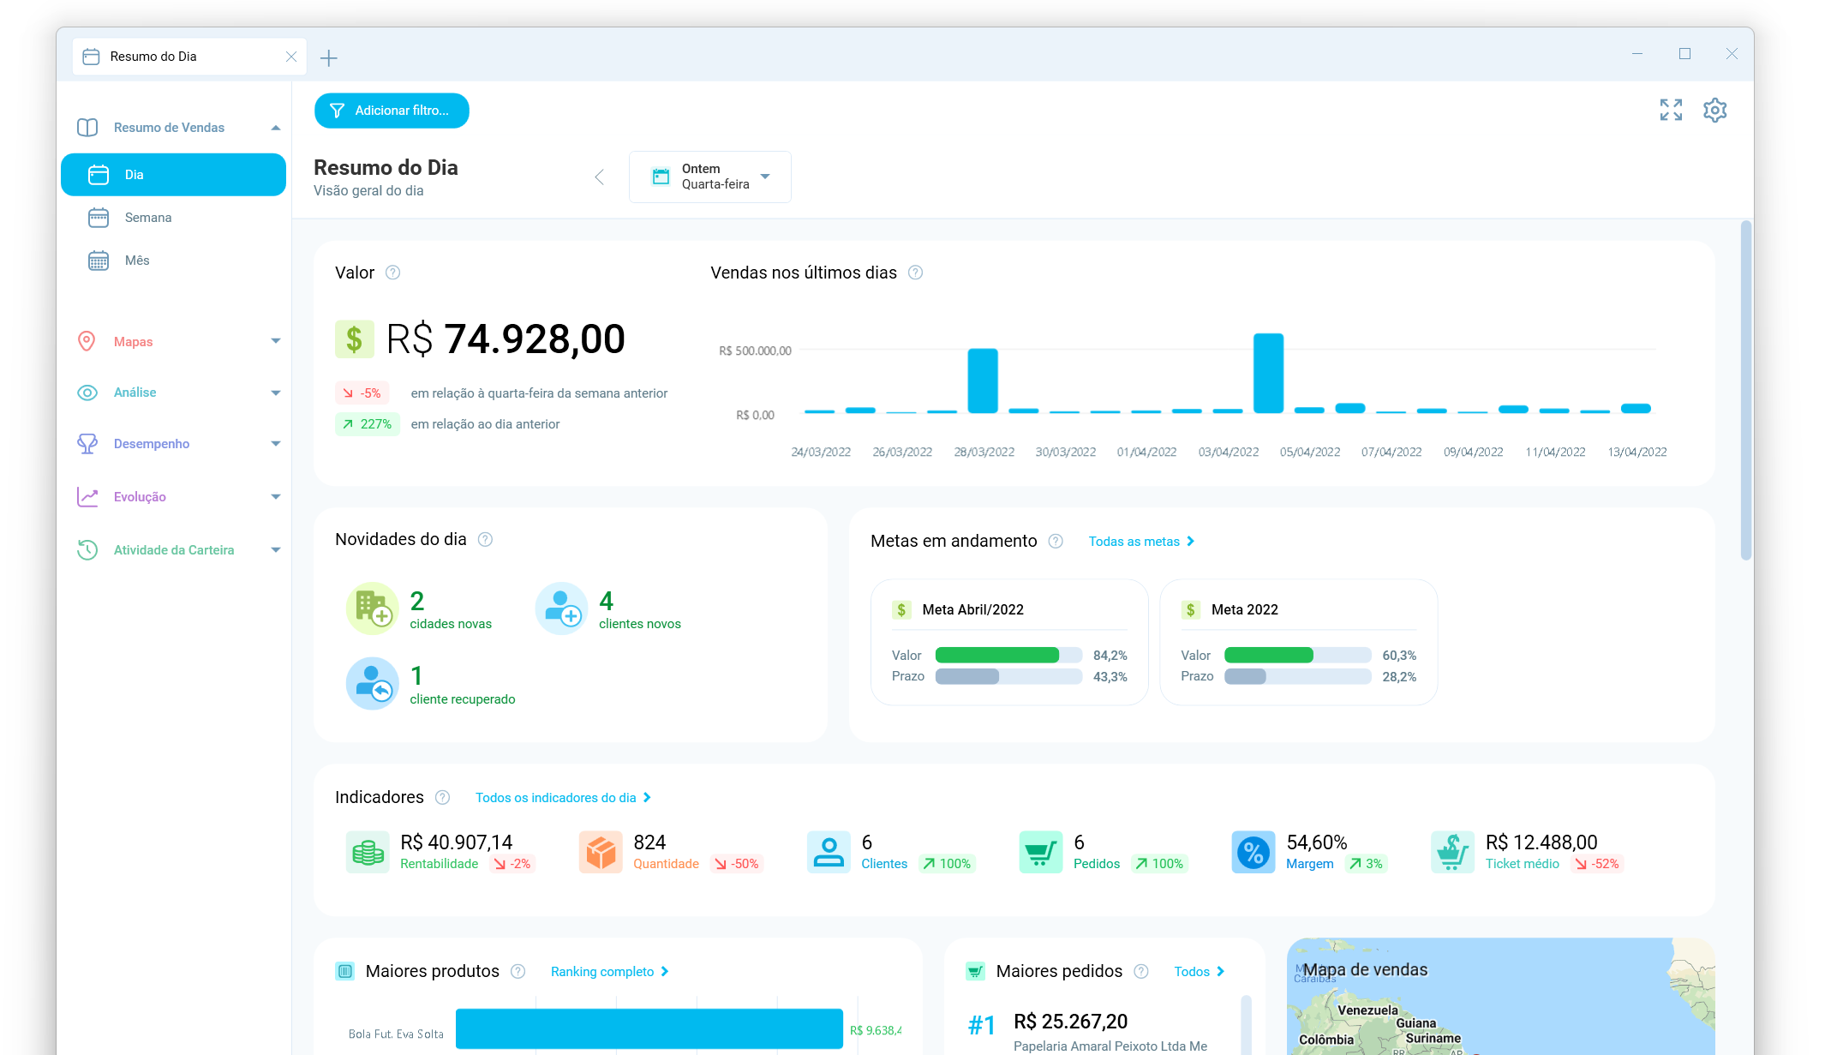Image resolution: width=1825 pixels, height=1055 pixels.
Task: Click the green dollar icon beside the R$ 74.928,00 value
Action: tap(355, 339)
